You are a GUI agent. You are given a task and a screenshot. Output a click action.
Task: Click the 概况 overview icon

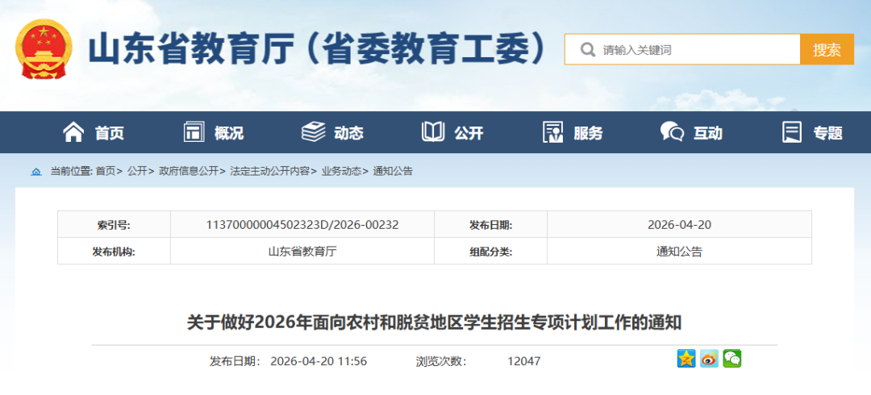coord(194,132)
